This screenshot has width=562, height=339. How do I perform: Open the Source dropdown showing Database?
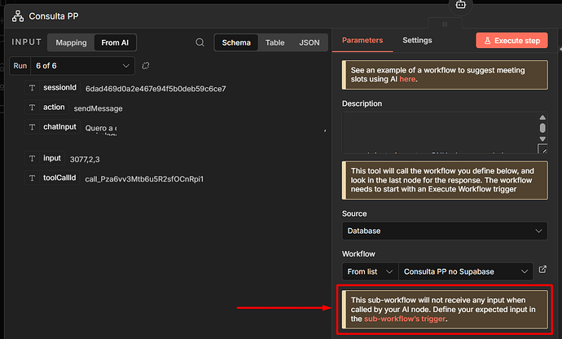[444, 231]
